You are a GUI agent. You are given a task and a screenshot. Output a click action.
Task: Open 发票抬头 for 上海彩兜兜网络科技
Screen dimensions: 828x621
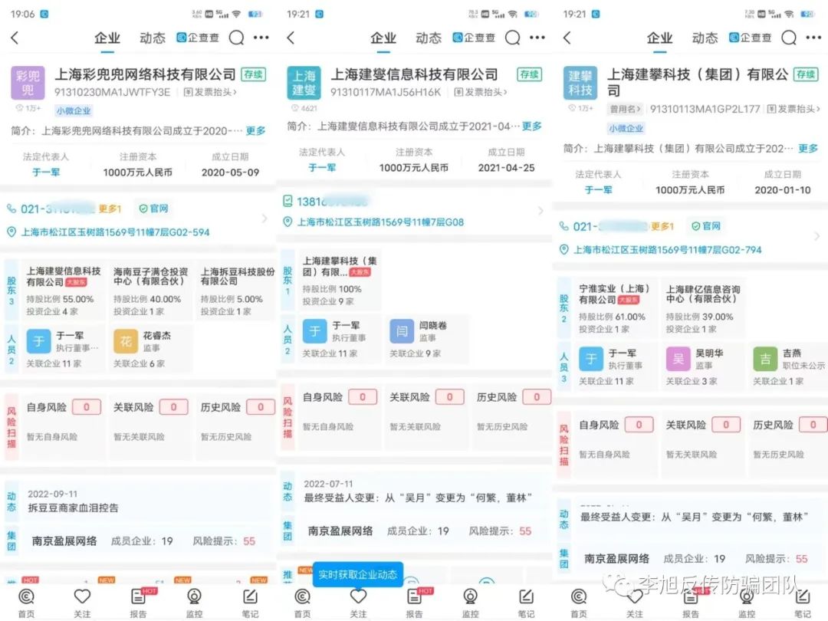(209, 93)
